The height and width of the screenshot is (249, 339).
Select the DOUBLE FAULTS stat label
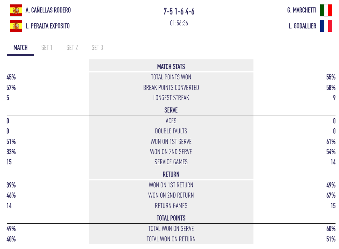click(171, 131)
